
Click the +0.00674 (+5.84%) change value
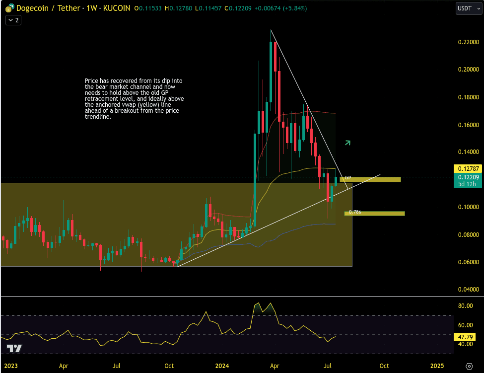280,8
